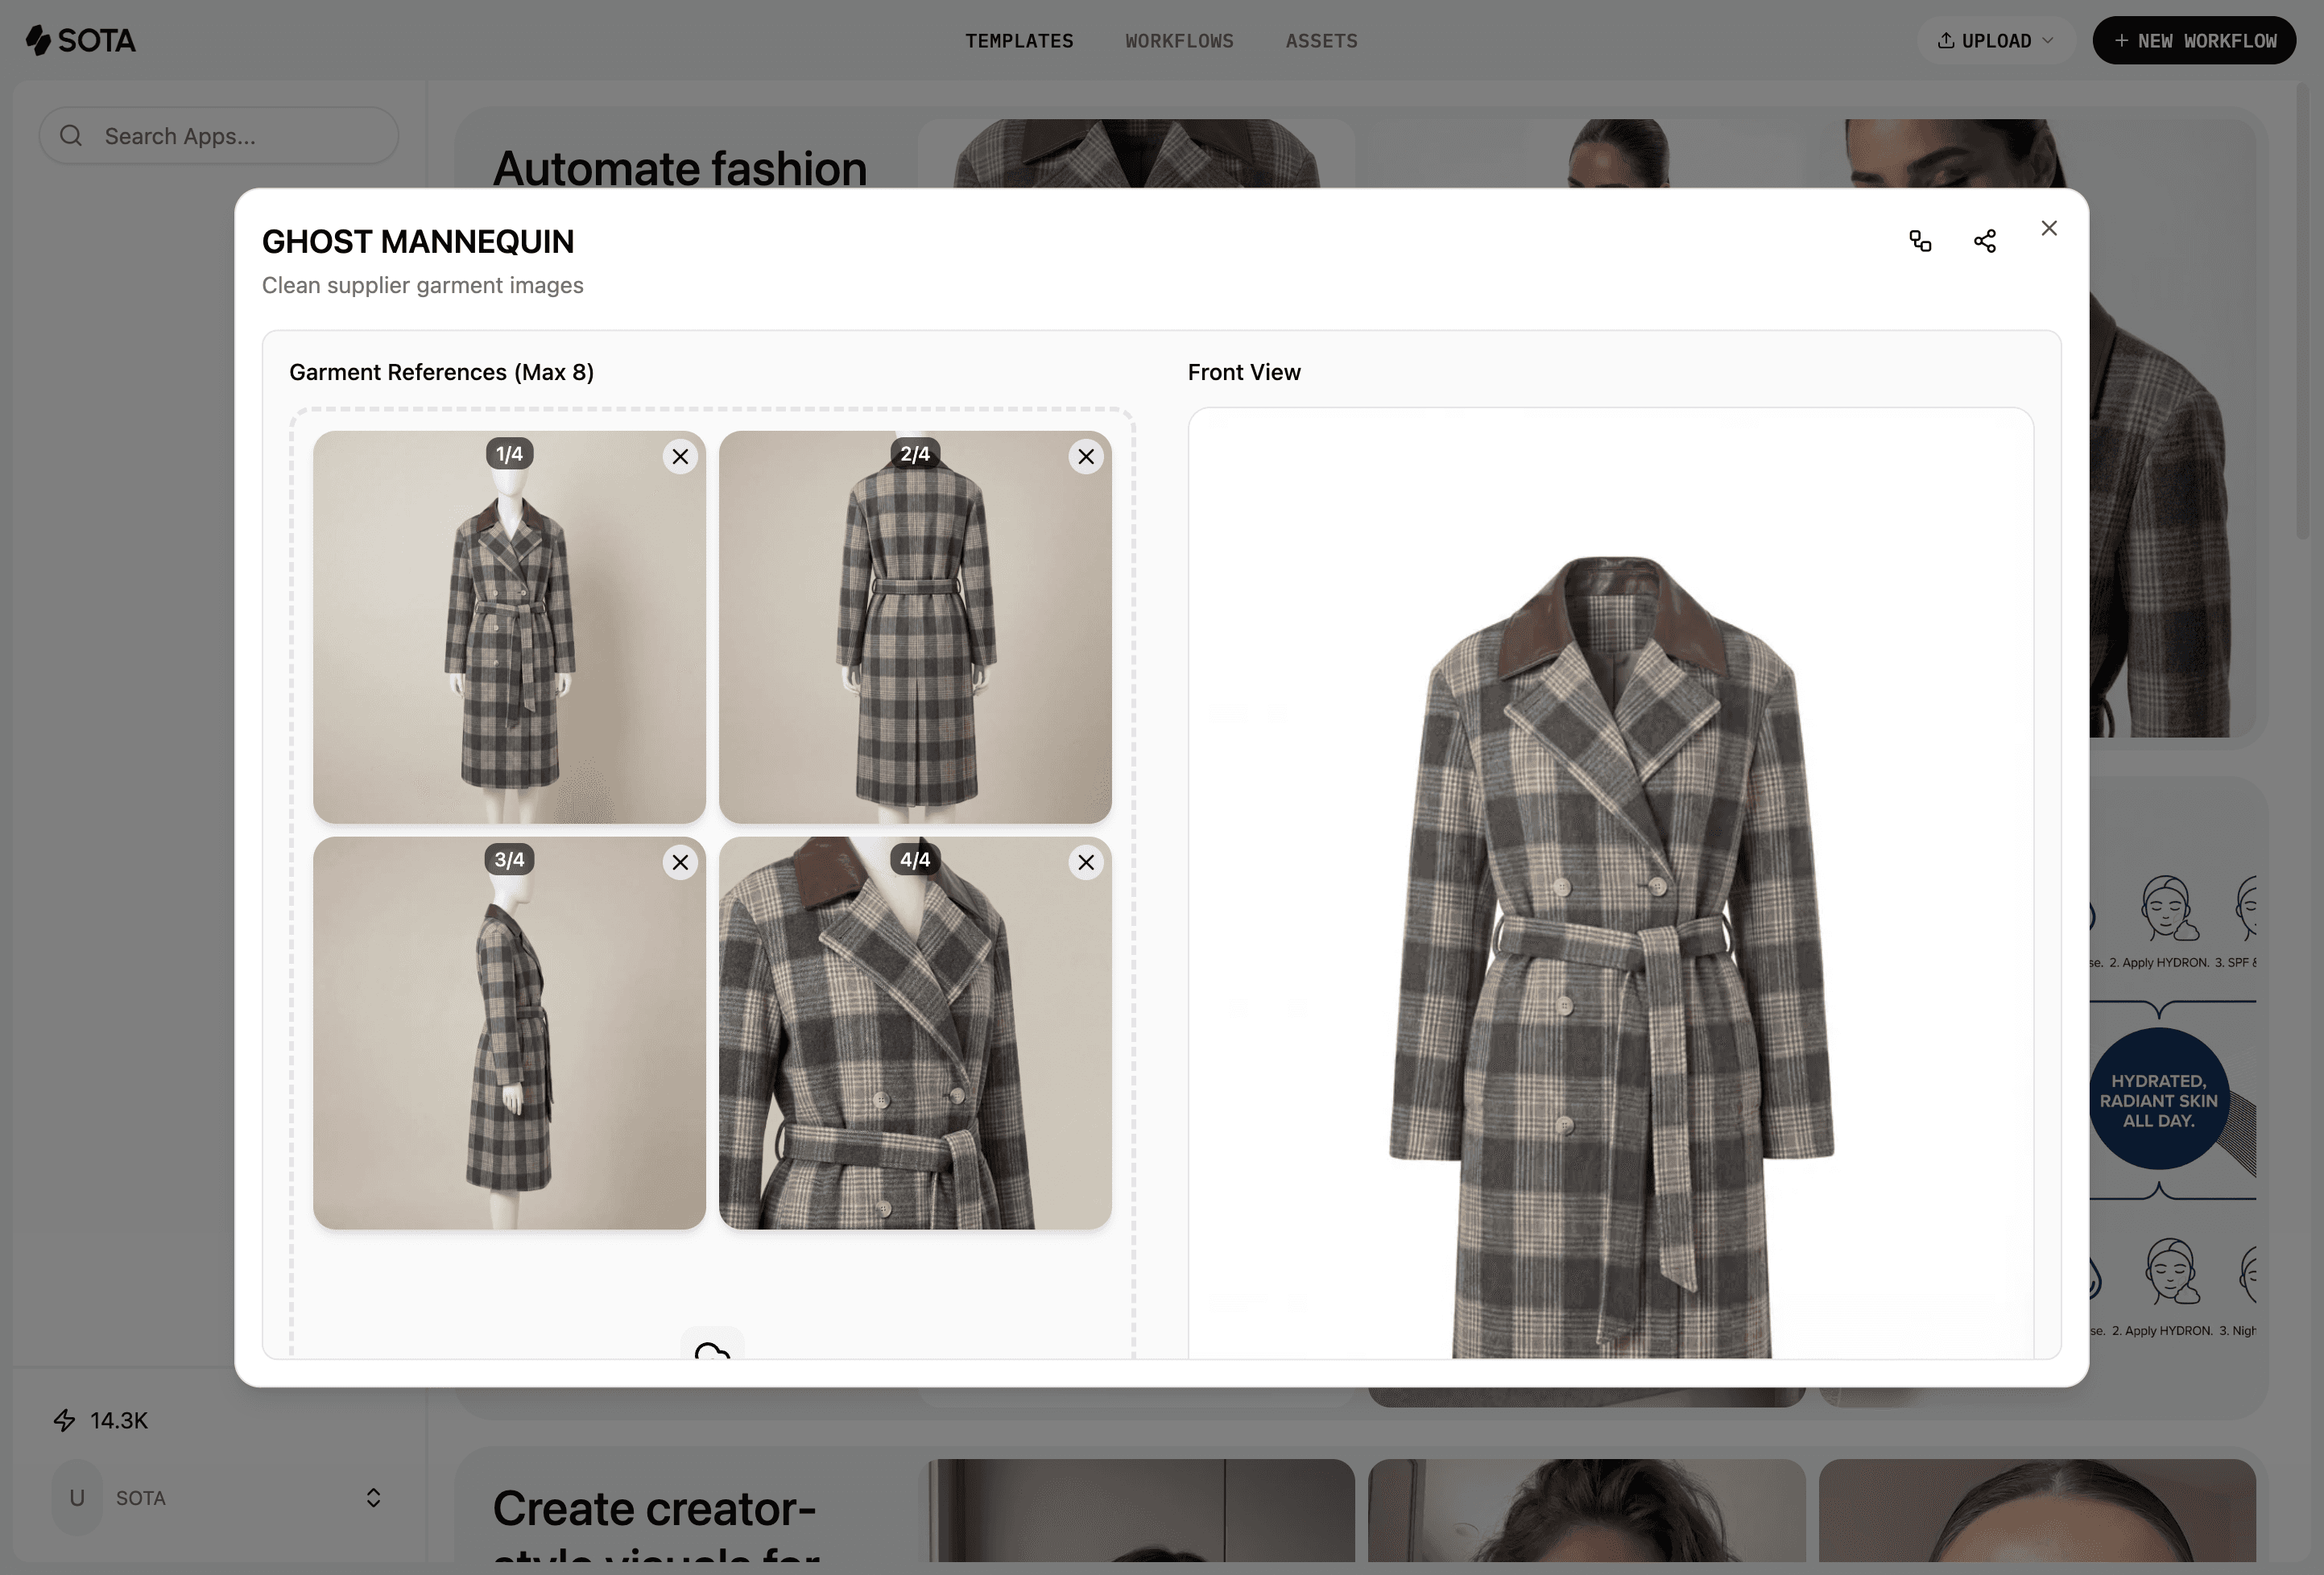Click the U user avatar
Viewport: 2324px width, 1575px height.
point(77,1497)
